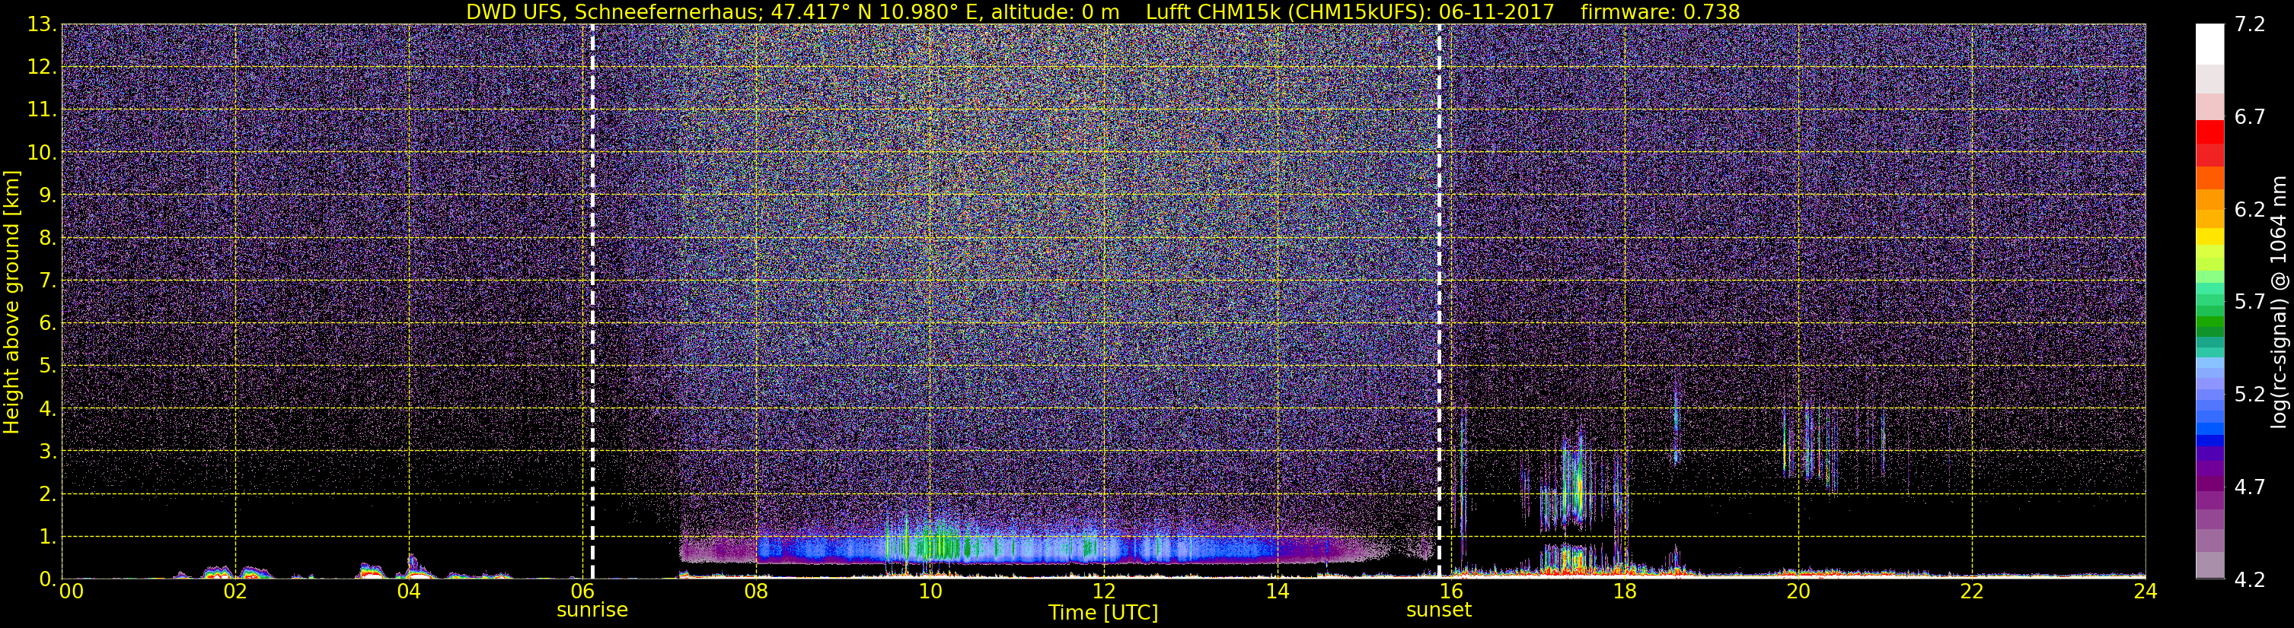Click the 'Time [UTC]' axis label
This screenshot has height=628, width=2294.
(x=1102, y=613)
